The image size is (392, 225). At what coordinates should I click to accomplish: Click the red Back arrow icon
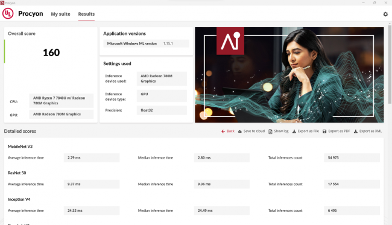[223, 132]
